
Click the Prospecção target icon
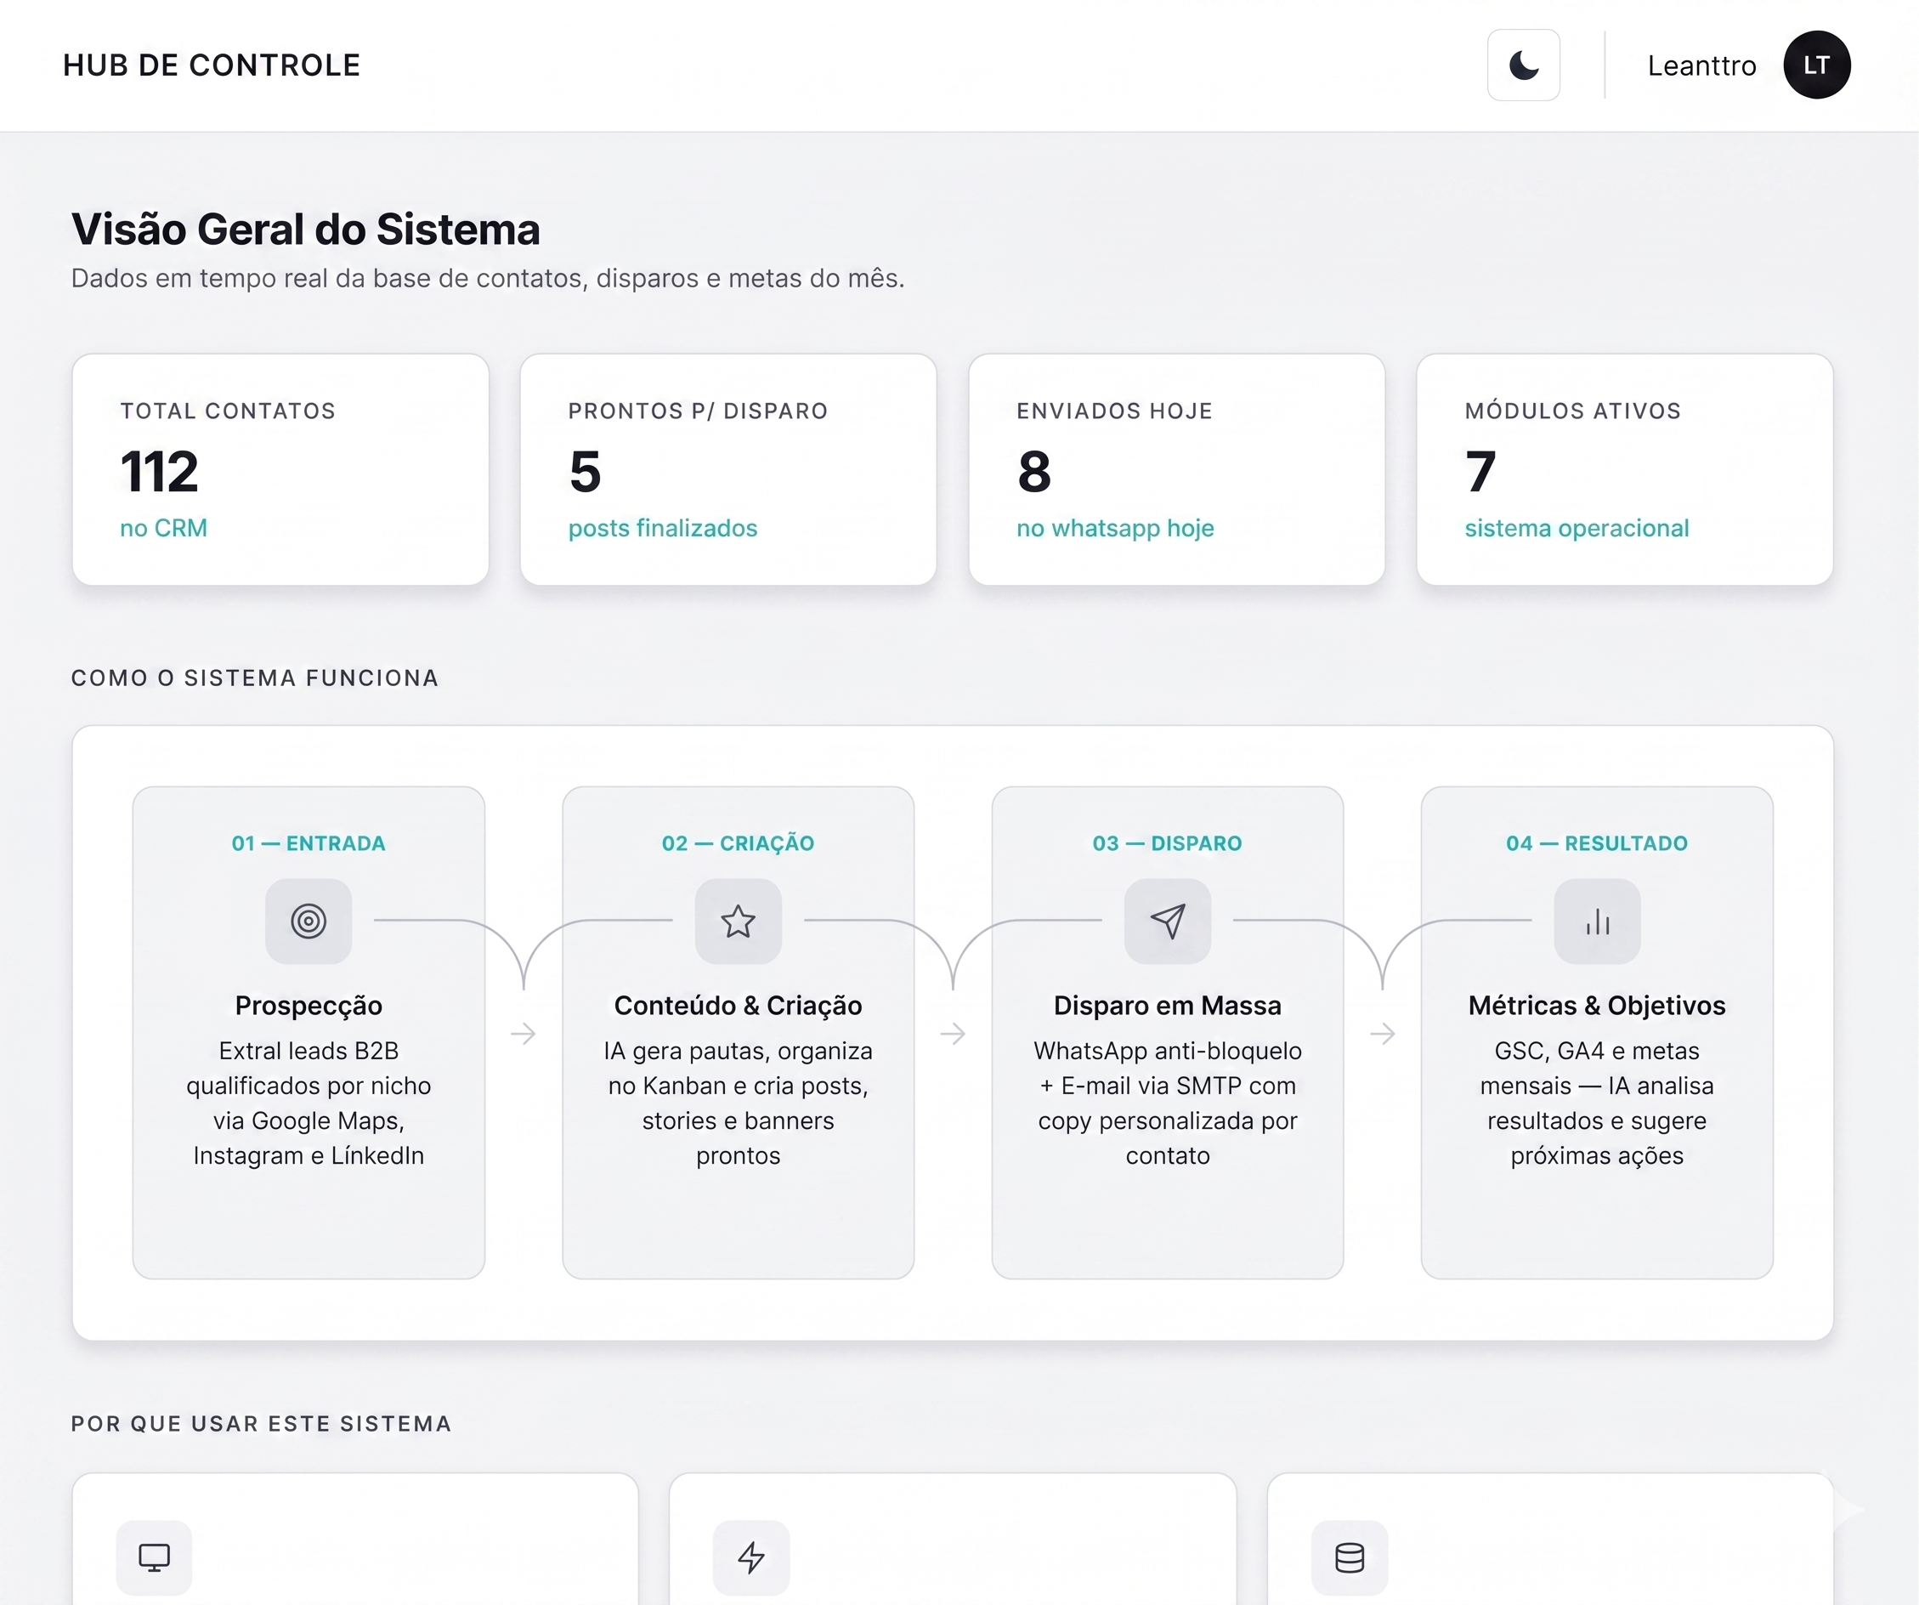click(308, 921)
